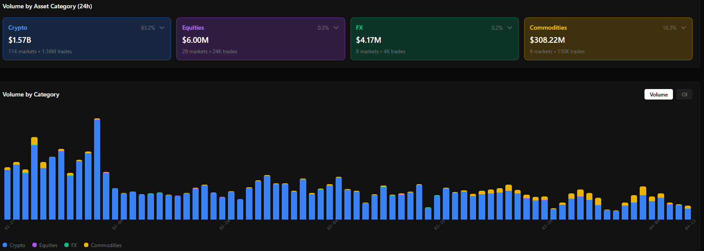This screenshot has height=251, width=704.
Task: Select the FX $4.17M card
Action: point(434,39)
